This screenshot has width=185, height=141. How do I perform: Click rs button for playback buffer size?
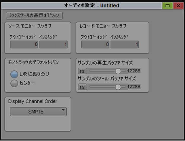82,71
